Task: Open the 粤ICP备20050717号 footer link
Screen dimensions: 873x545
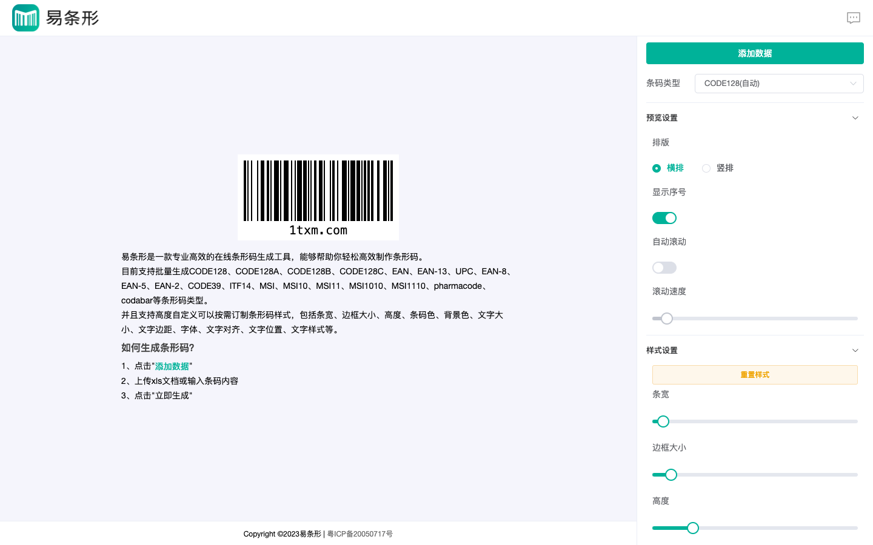Action: (360, 534)
